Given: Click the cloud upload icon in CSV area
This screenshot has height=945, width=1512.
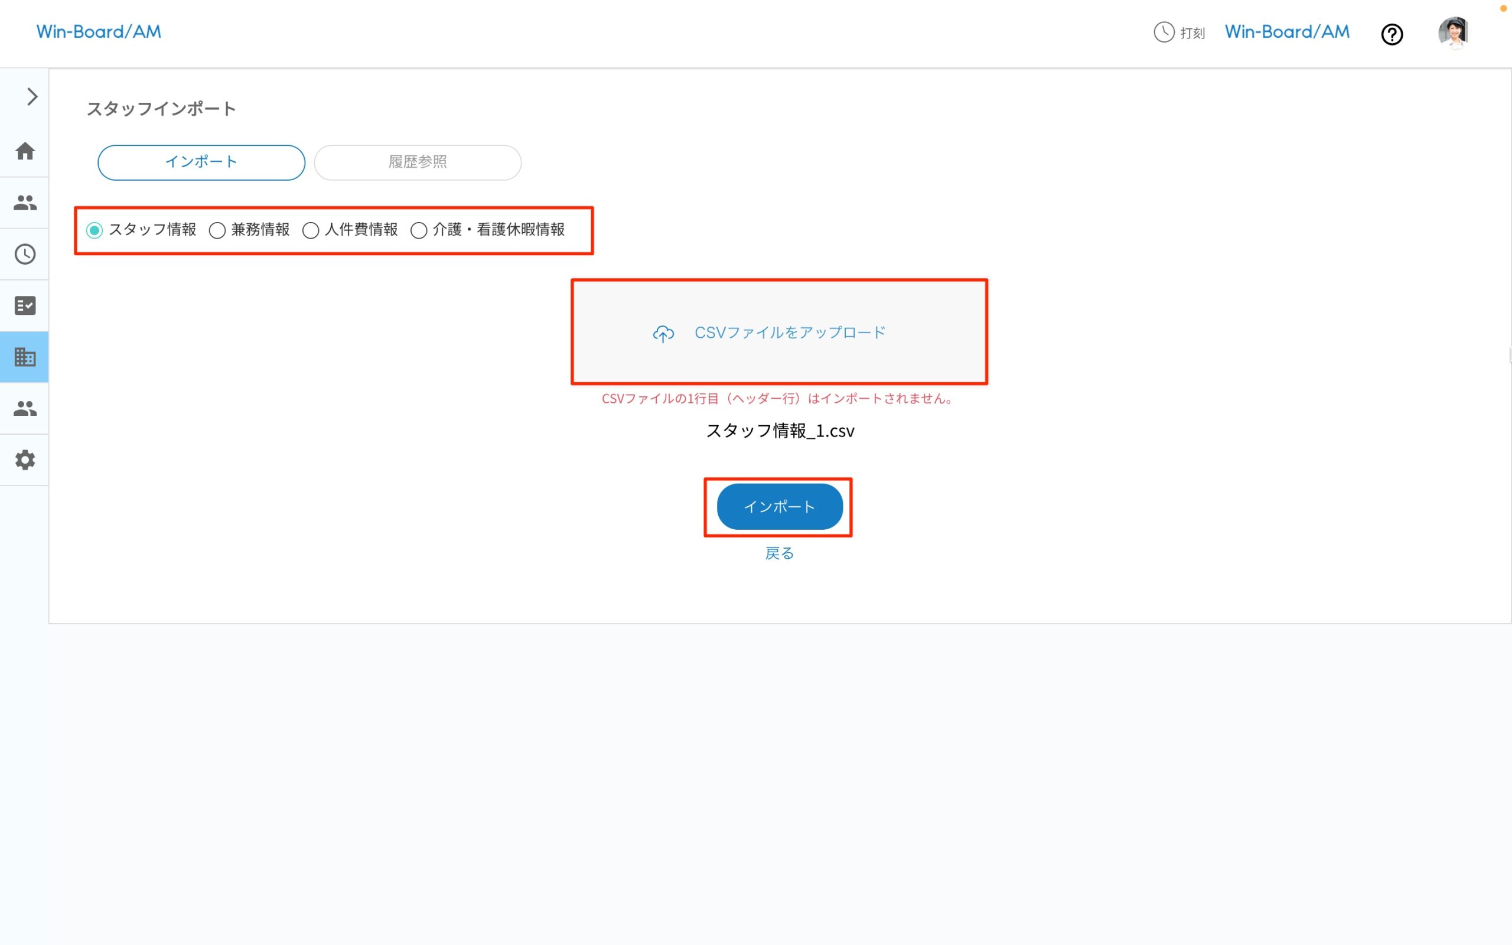Looking at the screenshot, I should 662,334.
